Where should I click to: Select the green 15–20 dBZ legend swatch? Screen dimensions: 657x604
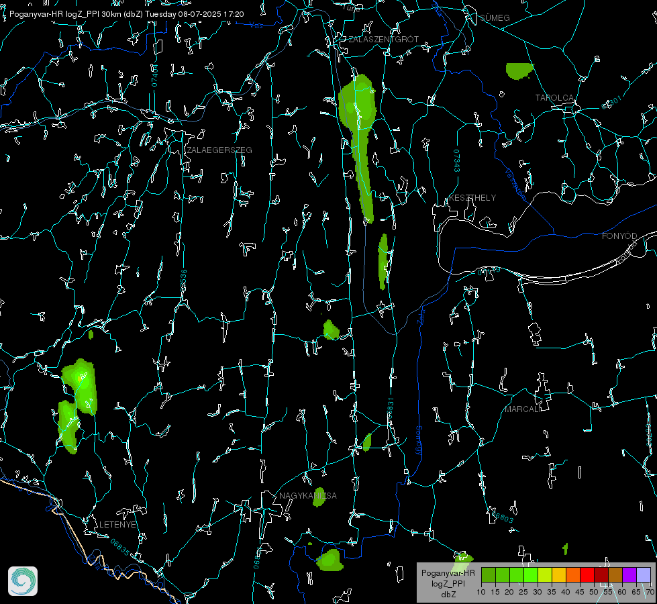point(503,574)
